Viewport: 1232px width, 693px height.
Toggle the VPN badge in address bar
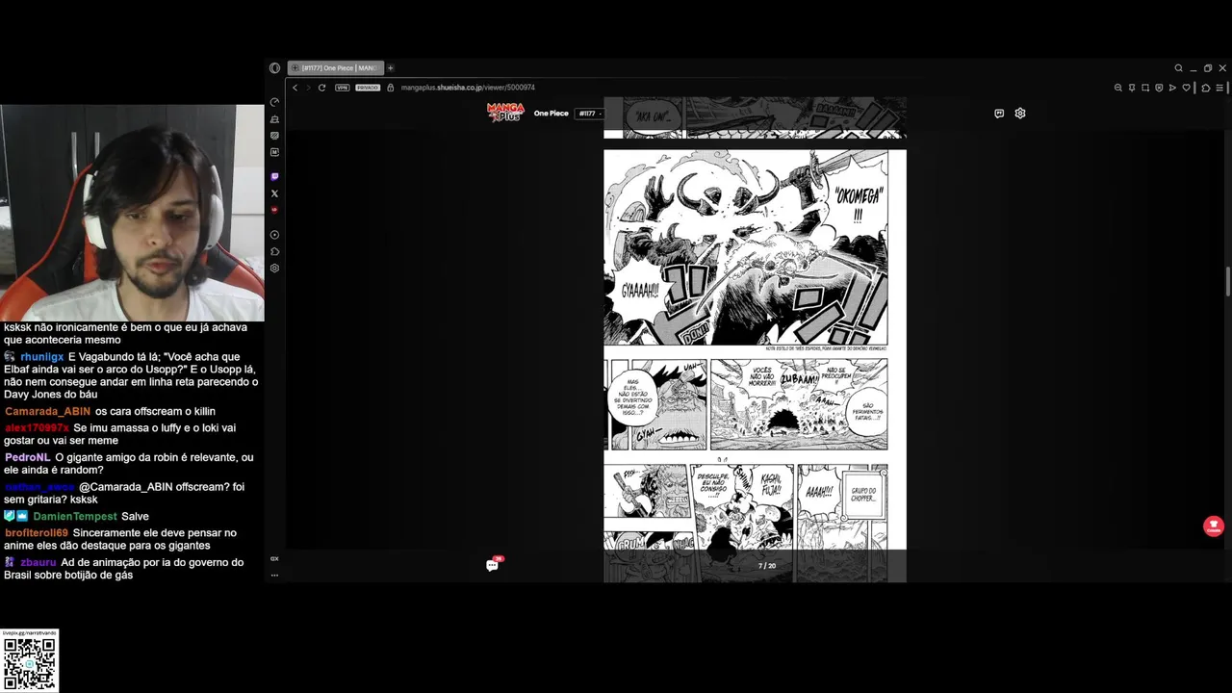pos(343,88)
